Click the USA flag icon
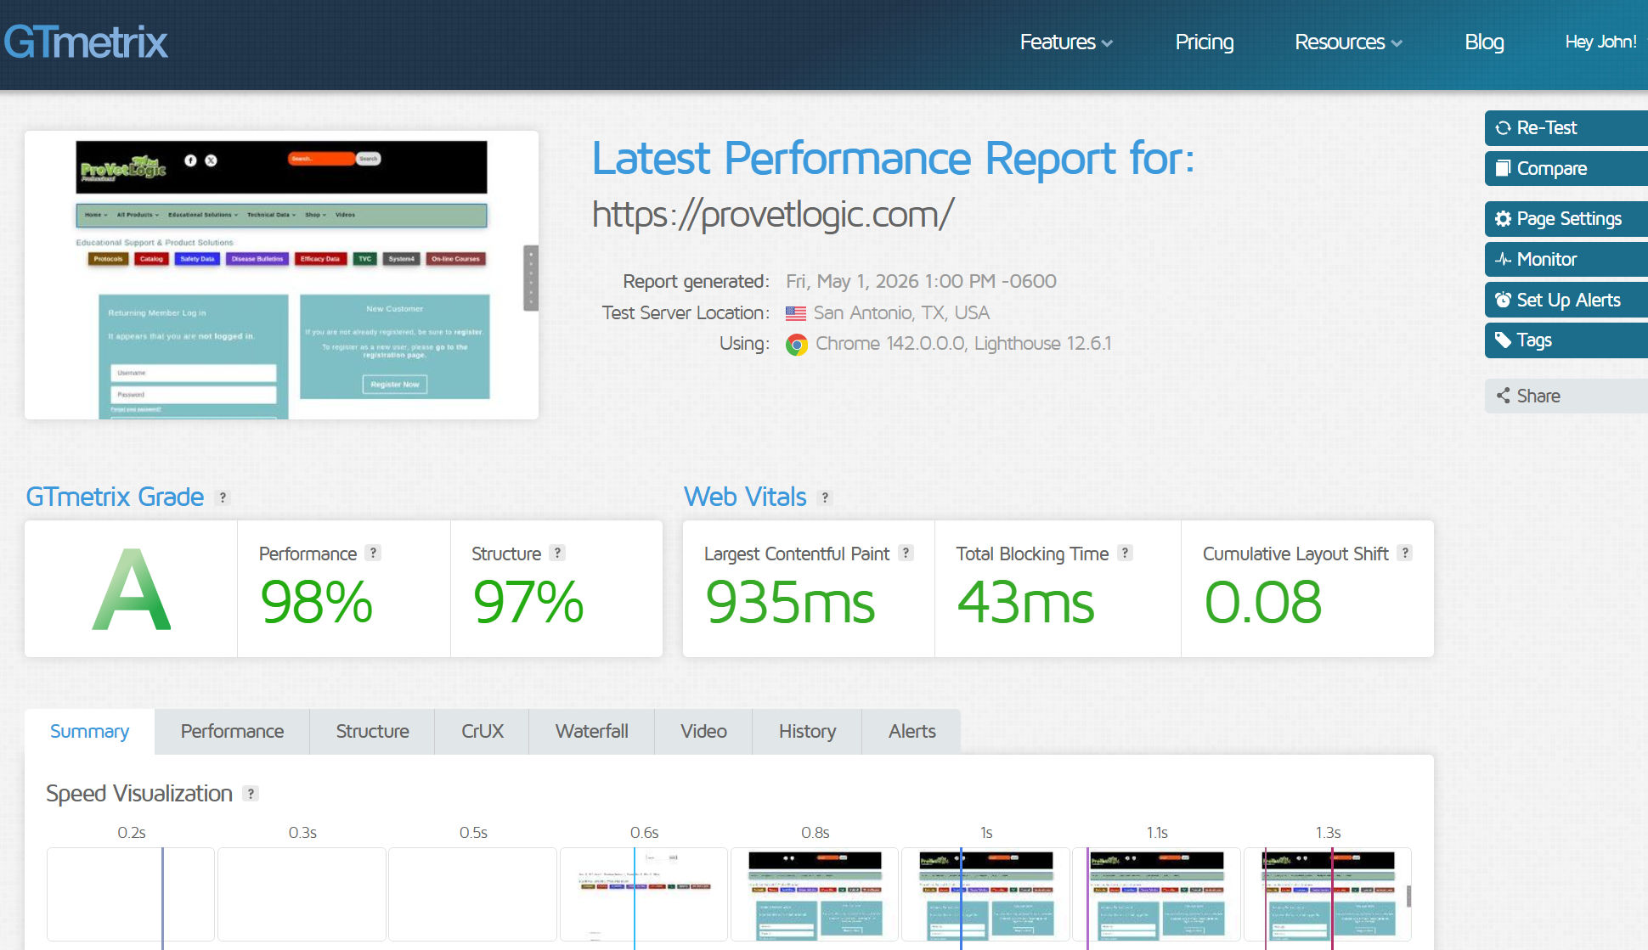The image size is (1648, 950). [796, 313]
